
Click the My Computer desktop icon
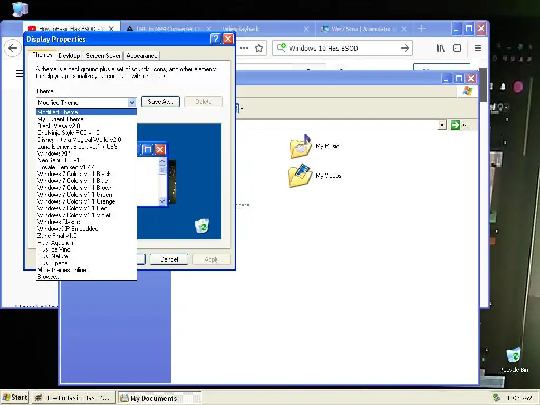coord(20,9)
